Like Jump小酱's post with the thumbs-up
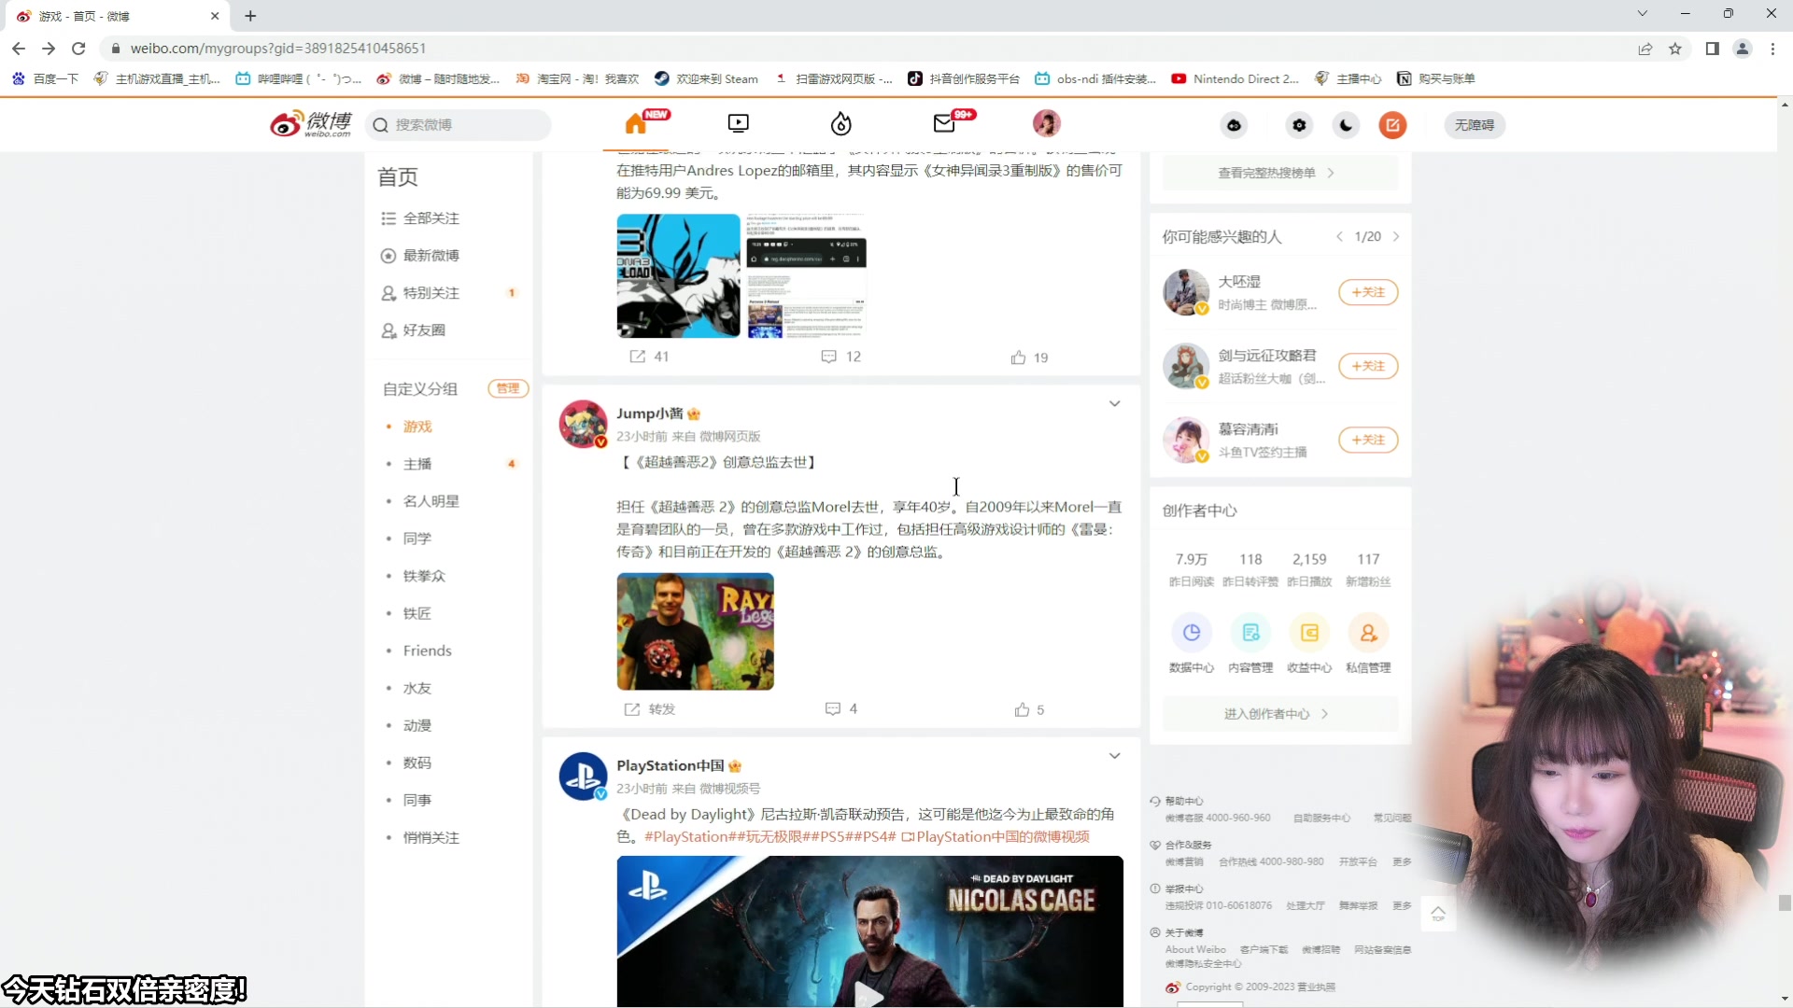Screen dimensions: 1793x1008 pyautogui.click(x=1023, y=709)
